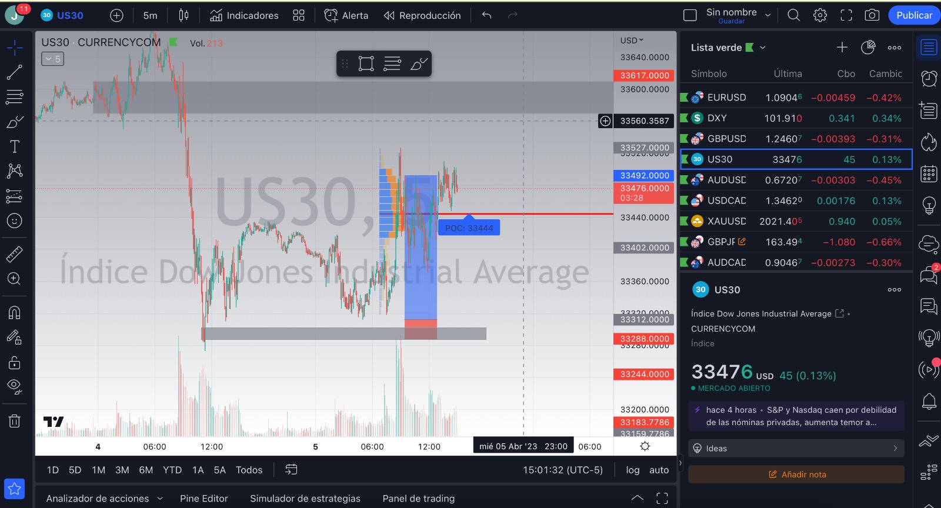Open the forecasting and measurement tools
The image size is (941, 508).
pos(15,196)
